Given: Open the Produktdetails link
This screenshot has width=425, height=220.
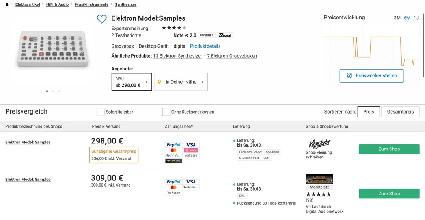Looking at the screenshot, I should [205, 46].
